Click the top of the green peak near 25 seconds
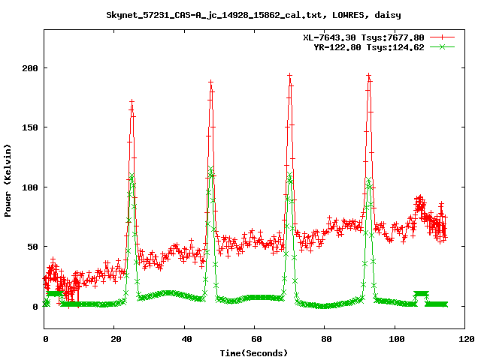Screen dimensions: 481x360 tap(132, 175)
